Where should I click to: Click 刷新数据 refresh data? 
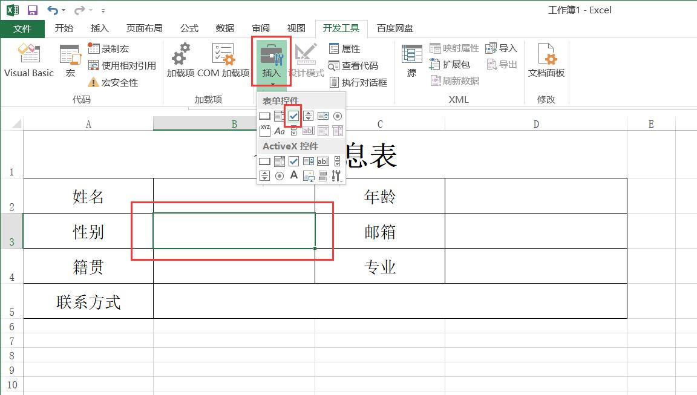coord(454,80)
